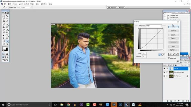The width and height of the screenshot is (191, 107).
Task: Select the Lasso tool
Action: pos(4,18)
